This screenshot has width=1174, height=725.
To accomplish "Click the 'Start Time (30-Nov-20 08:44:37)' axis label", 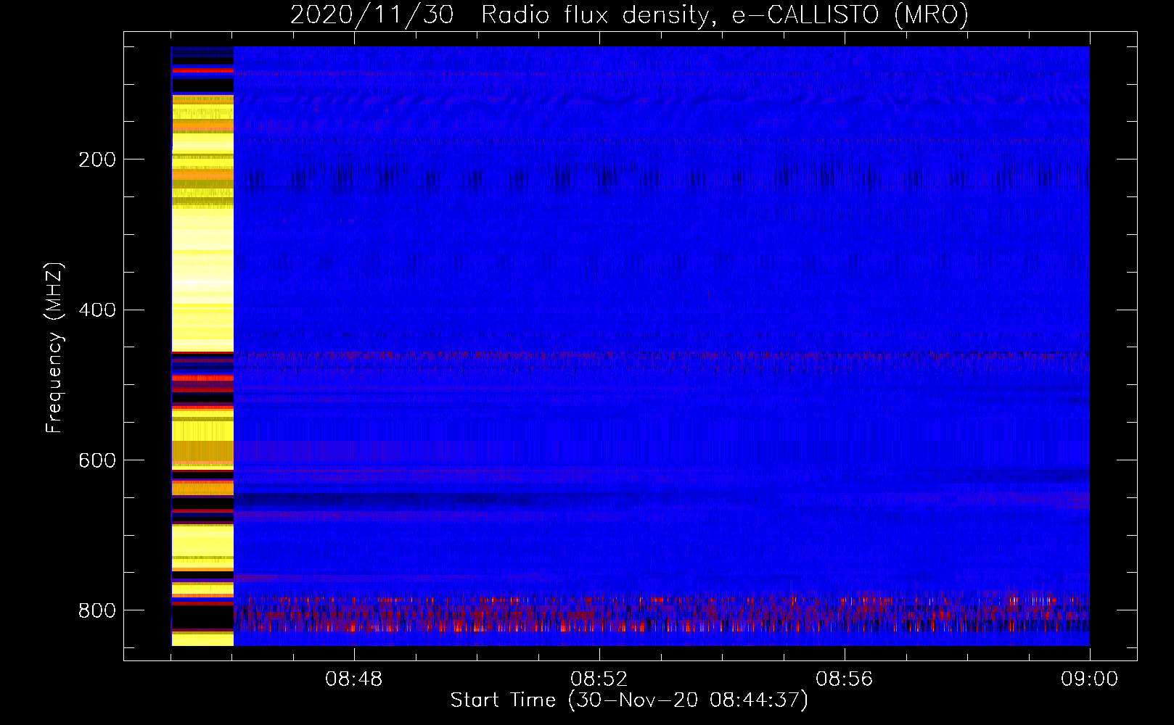I will [629, 700].
